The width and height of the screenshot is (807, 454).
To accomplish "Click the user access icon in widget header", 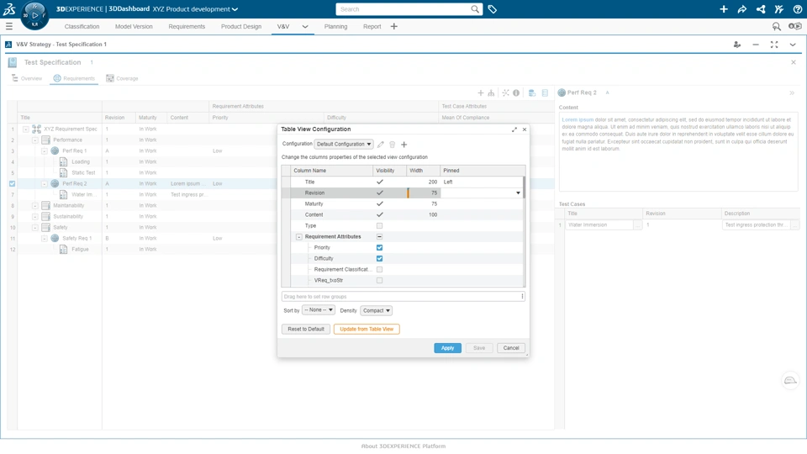I will coord(737,45).
